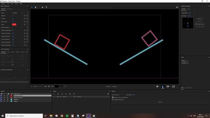210x118 pixels.
Task: Click the camera snapshot icon above preview
Action: pos(177,7)
